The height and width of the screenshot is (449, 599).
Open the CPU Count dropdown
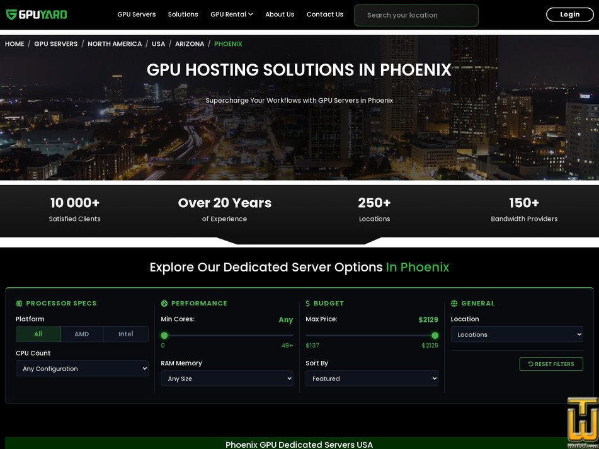pyautogui.click(x=82, y=368)
